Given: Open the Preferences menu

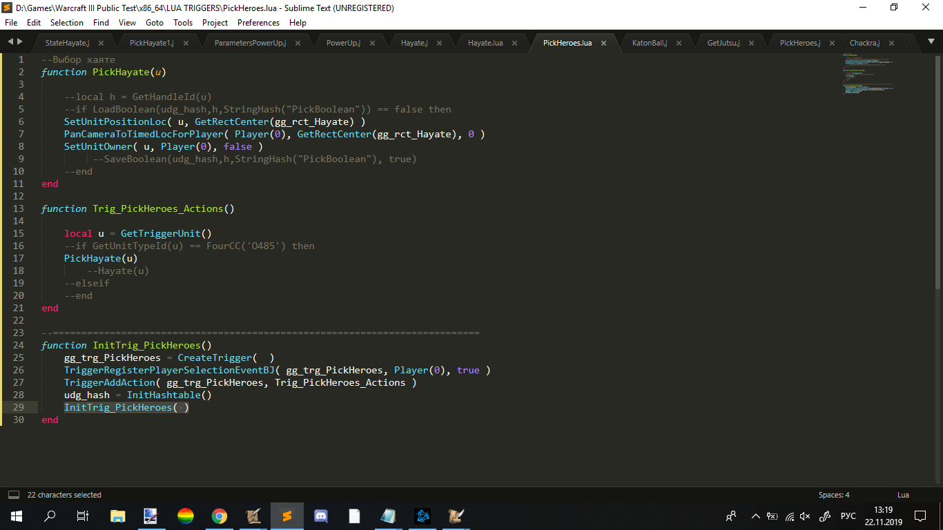Looking at the screenshot, I should tap(258, 23).
